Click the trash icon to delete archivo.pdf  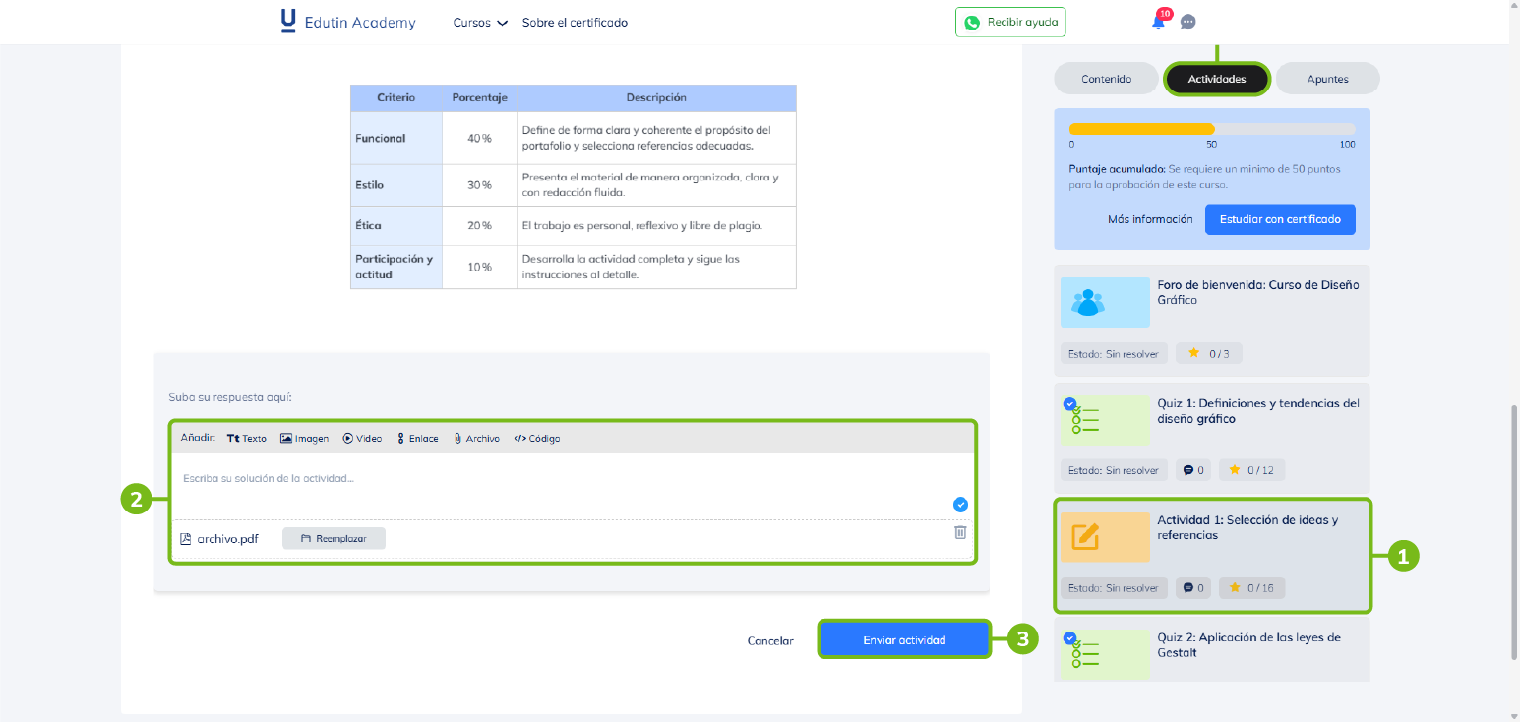[960, 532]
